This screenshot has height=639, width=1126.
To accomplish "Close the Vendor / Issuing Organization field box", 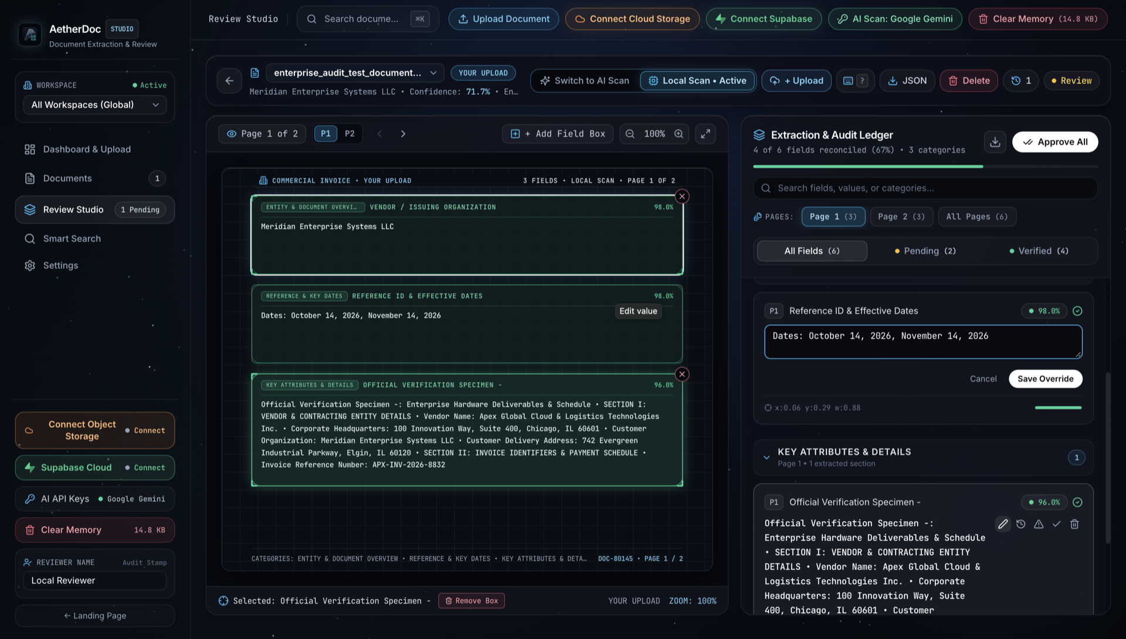I will 681,196.
